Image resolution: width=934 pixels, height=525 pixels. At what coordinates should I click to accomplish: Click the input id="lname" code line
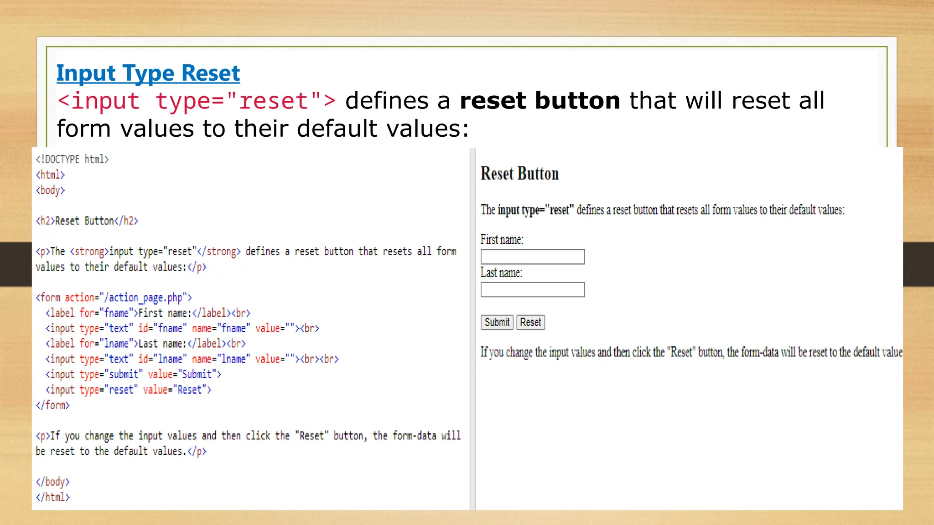pyautogui.click(x=192, y=359)
